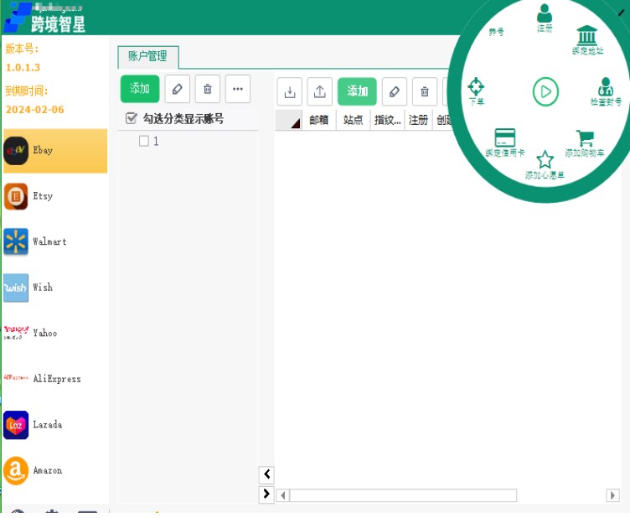Edit account using pencil icon in account toolbar
The height and width of the screenshot is (518, 630).
coord(395,91)
